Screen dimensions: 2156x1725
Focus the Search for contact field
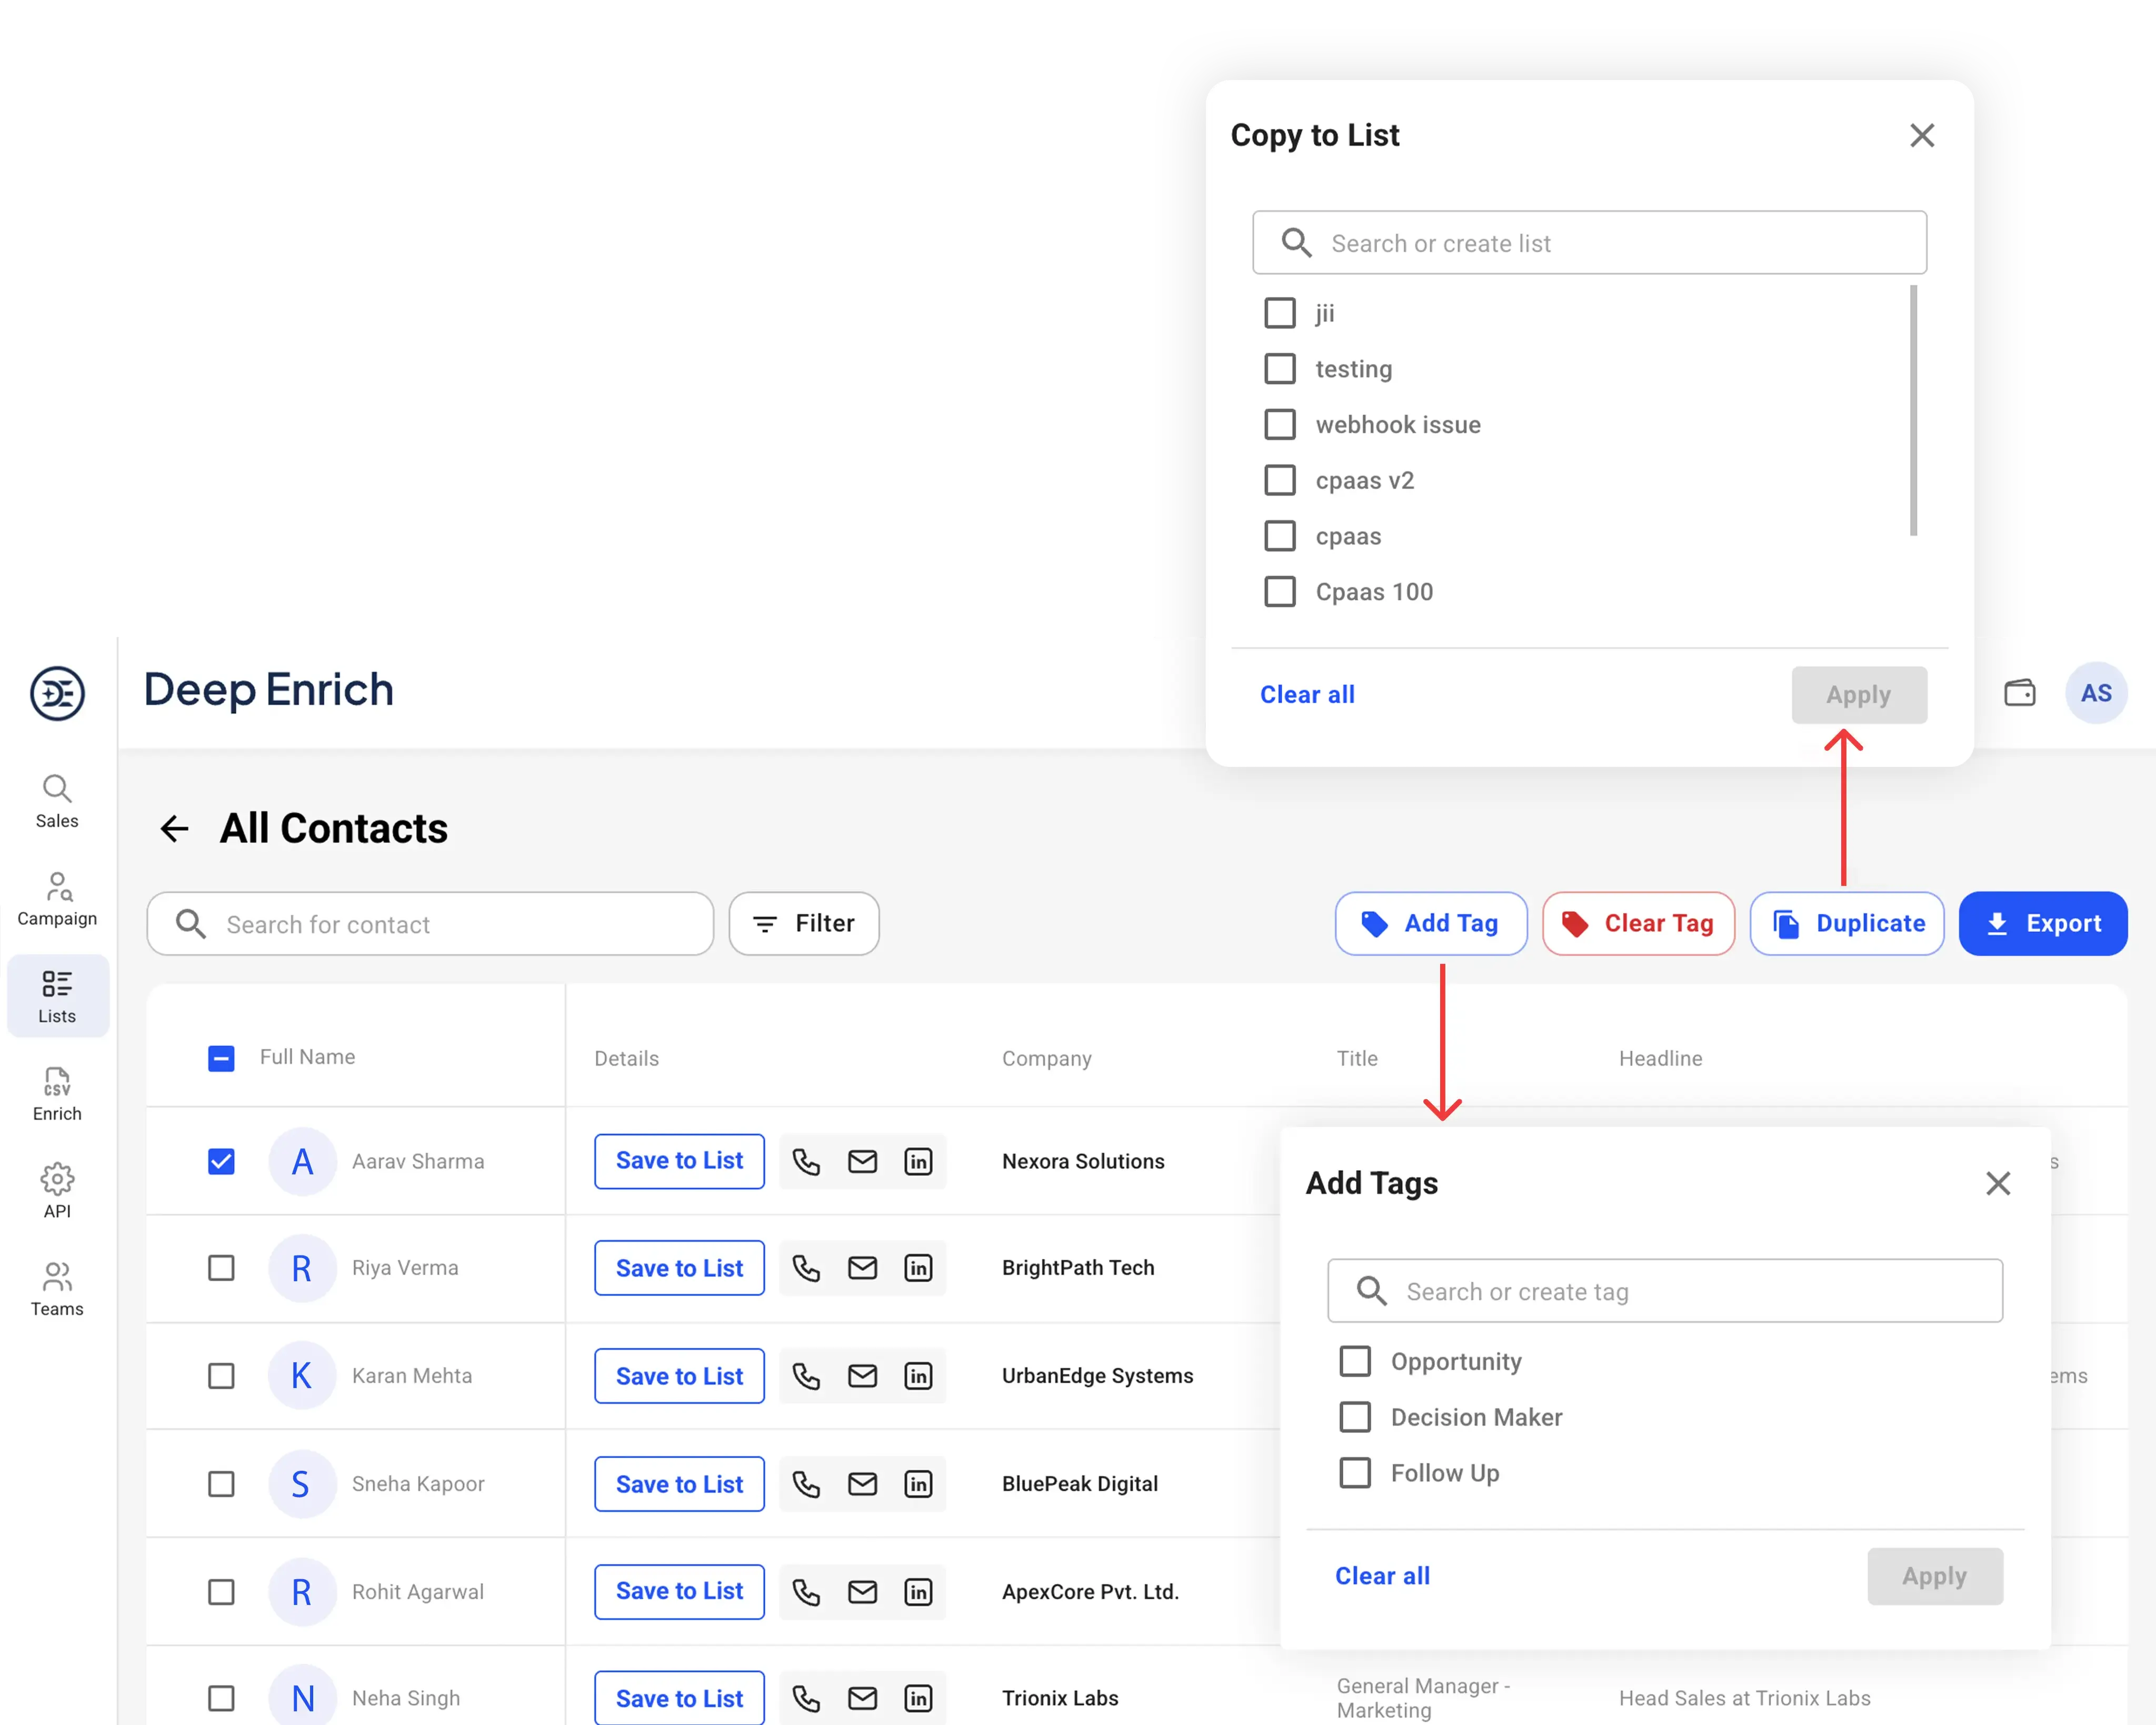point(430,923)
